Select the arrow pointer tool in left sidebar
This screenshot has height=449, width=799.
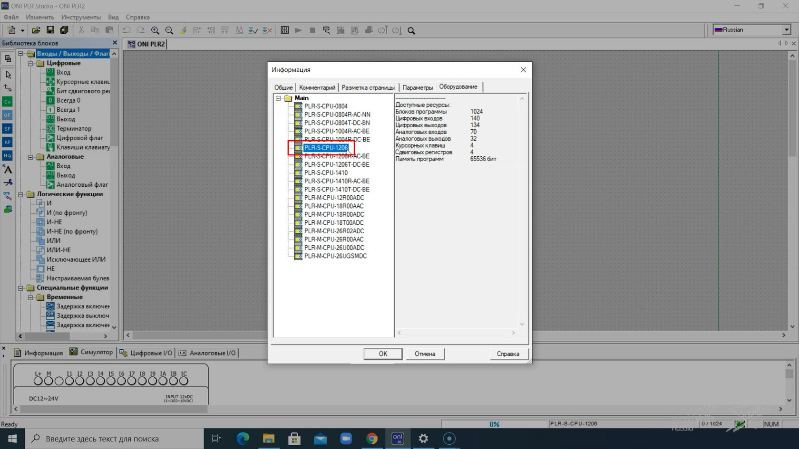click(8, 75)
